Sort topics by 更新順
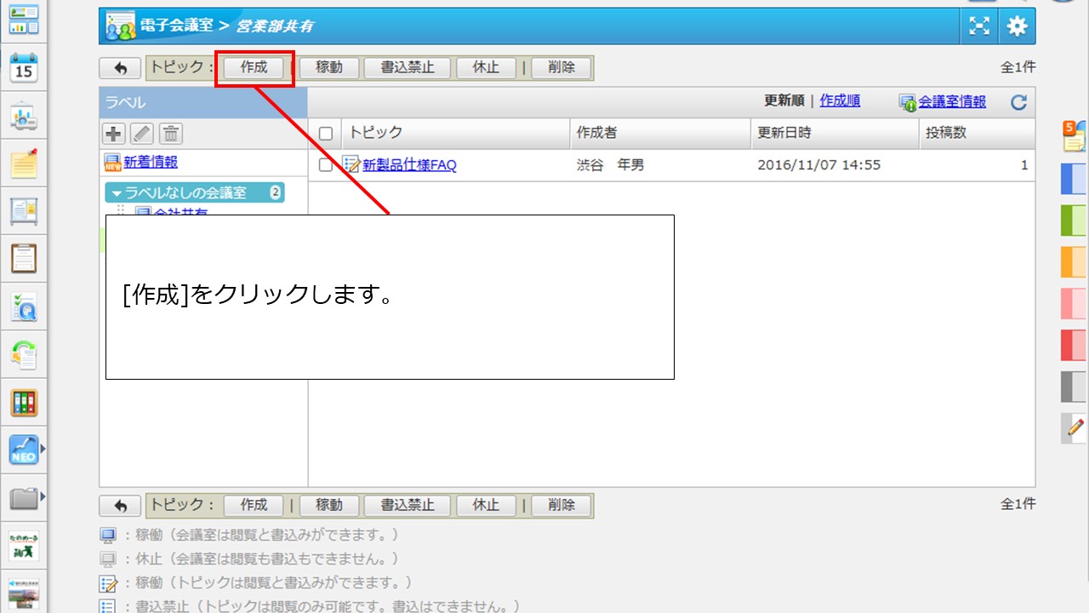Viewport: 1089px width, 613px height. tap(784, 100)
